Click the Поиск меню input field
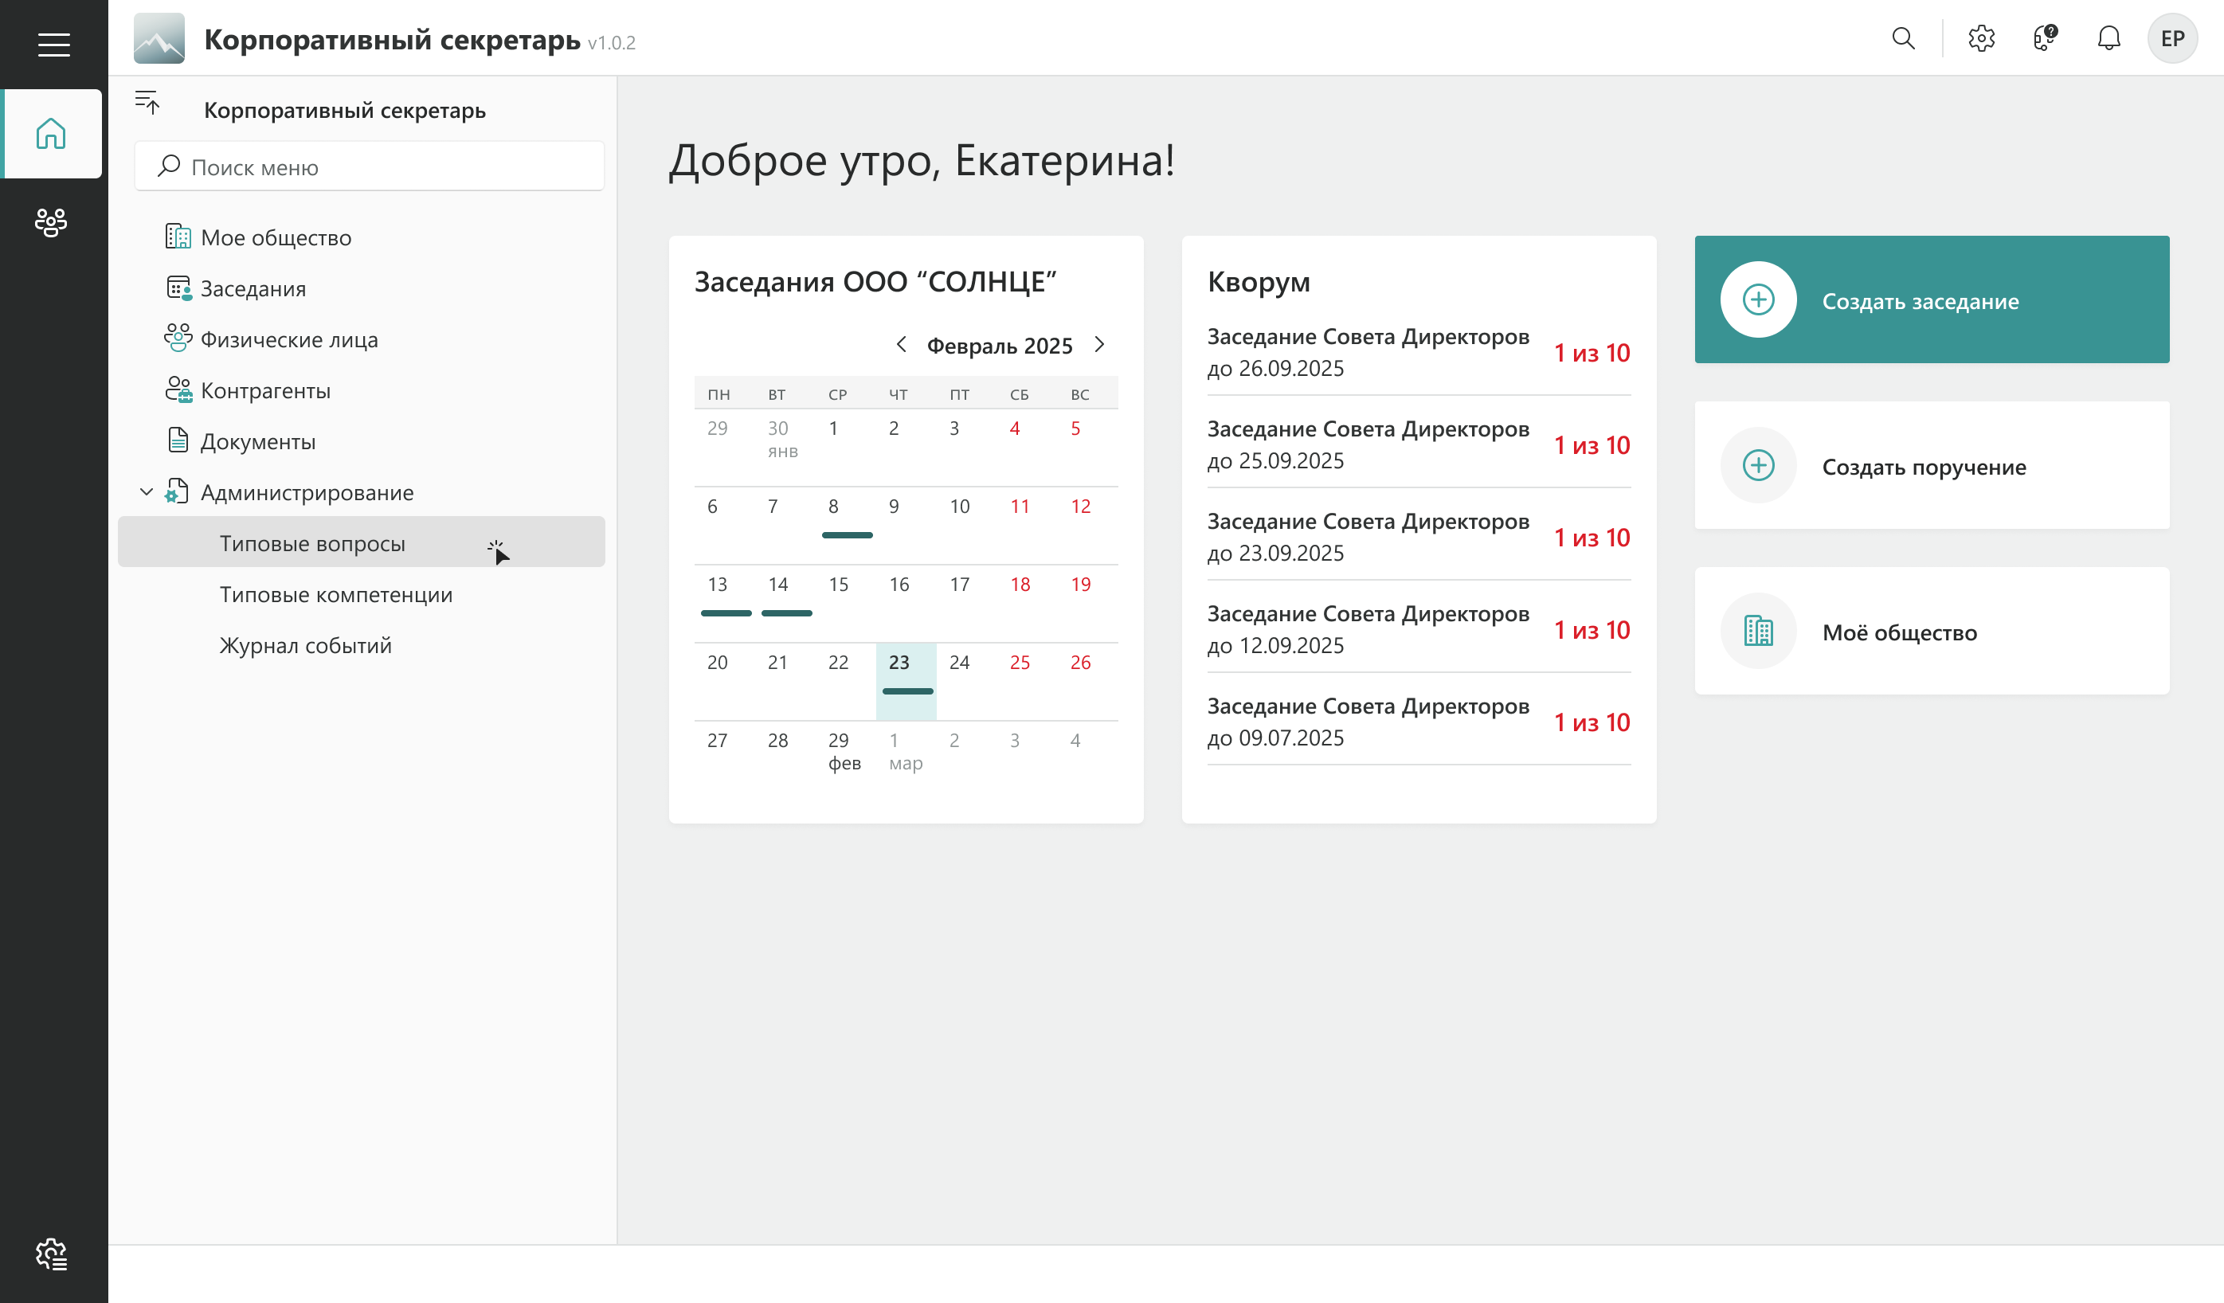Image resolution: width=2224 pixels, height=1303 pixels. 370,166
